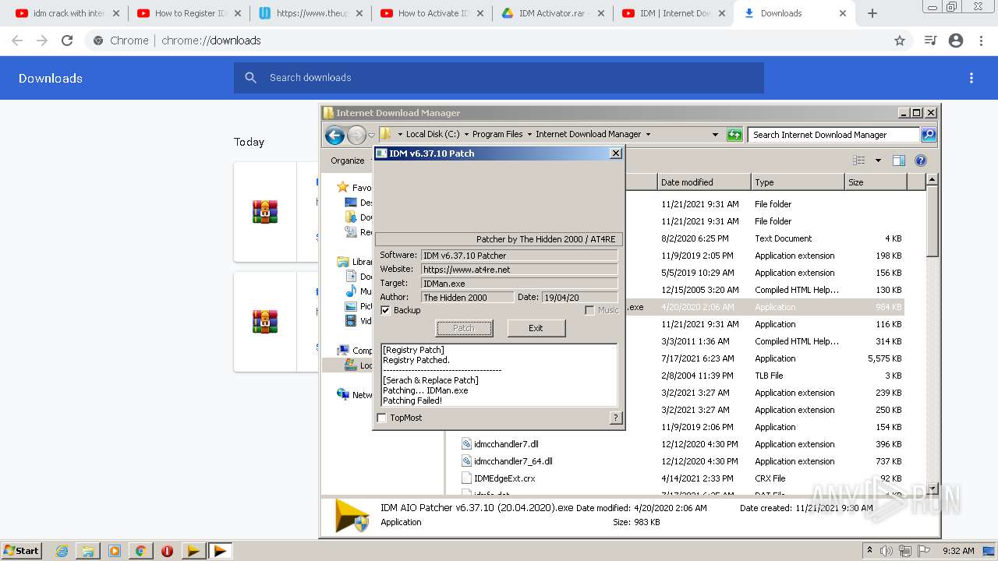
Task: Click the Website field https://www.at4re.net
Action: tap(519, 269)
